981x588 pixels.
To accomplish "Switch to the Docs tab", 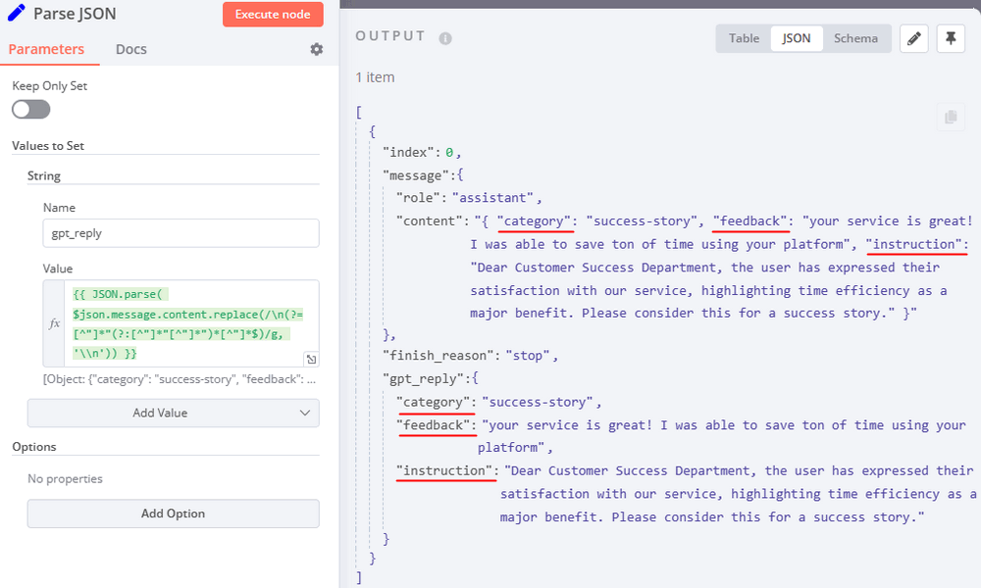I will [x=130, y=48].
